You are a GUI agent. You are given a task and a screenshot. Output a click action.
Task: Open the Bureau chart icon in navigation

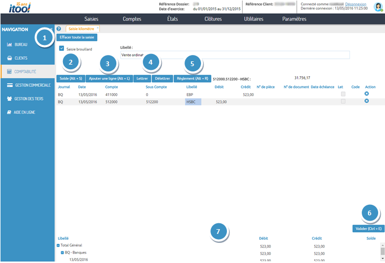(10, 44)
